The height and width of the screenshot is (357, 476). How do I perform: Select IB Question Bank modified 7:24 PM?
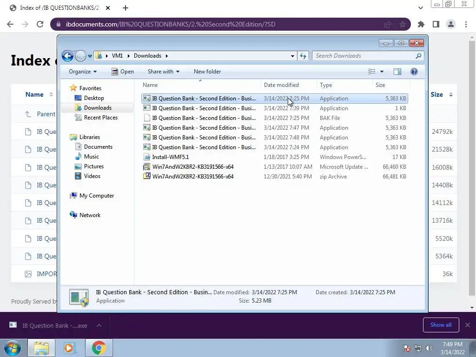[275, 147]
